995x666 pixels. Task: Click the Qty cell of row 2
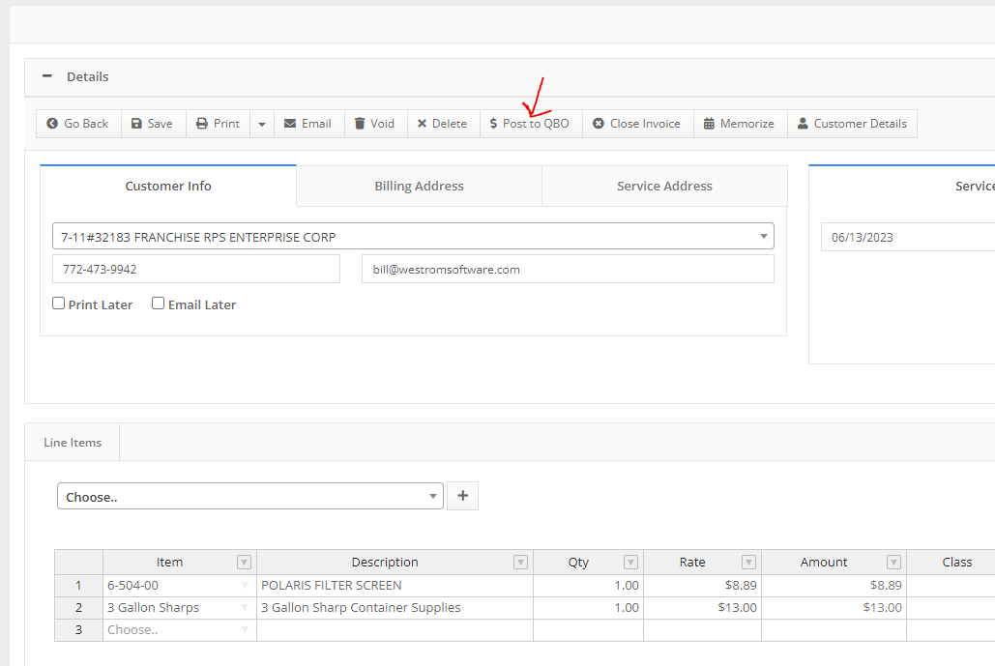(588, 608)
